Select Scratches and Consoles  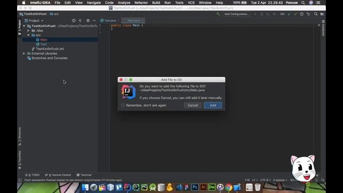pyautogui.click(x=49, y=58)
